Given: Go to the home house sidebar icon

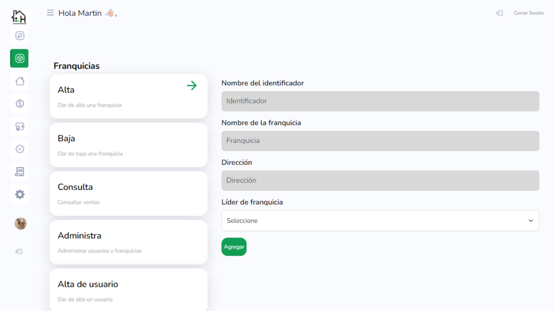Looking at the screenshot, I should point(20,81).
